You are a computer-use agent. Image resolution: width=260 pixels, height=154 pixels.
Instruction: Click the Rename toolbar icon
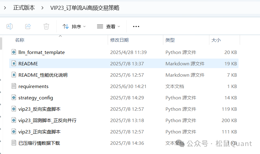[10, 26]
